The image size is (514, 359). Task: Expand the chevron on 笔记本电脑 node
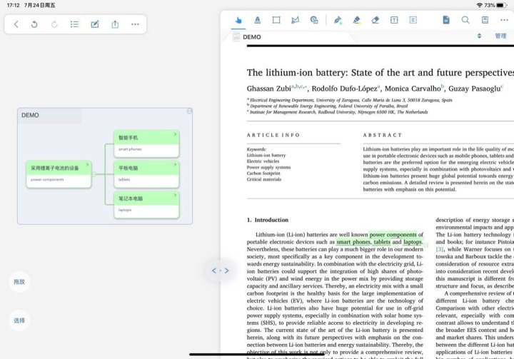175,195
